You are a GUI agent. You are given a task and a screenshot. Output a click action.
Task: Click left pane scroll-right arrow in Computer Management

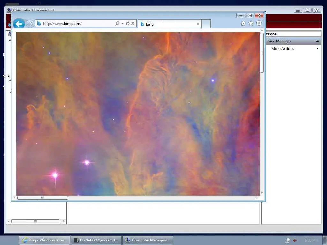click(x=64, y=221)
